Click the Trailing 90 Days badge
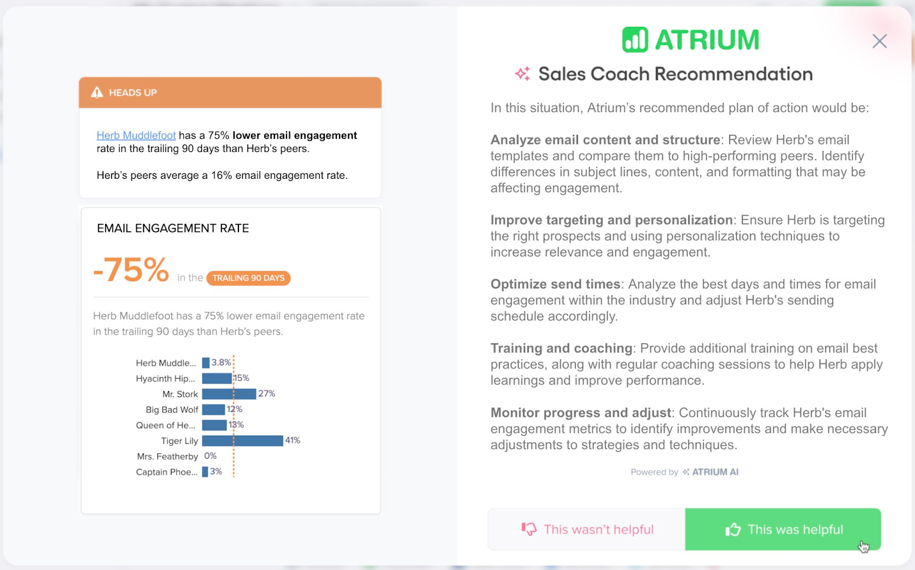915x570 pixels. [249, 278]
